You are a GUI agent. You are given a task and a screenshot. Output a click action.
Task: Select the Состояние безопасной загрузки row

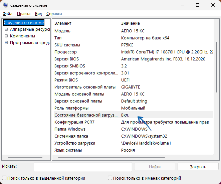[x=86, y=115]
